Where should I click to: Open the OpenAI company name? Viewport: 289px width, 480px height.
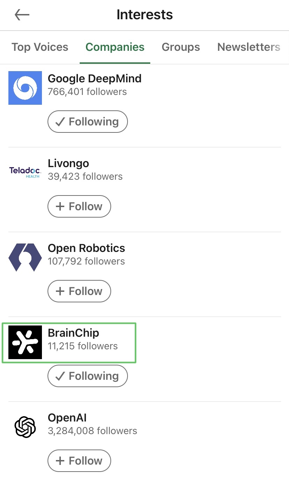(67, 418)
